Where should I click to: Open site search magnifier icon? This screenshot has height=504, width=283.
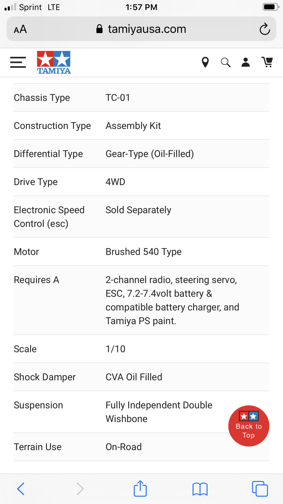click(226, 62)
